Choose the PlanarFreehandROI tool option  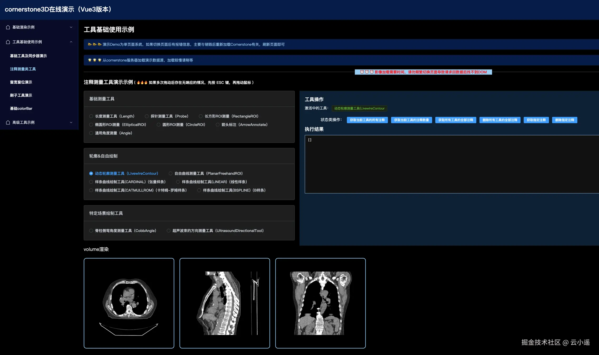pyautogui.click(x=171, y=173)
